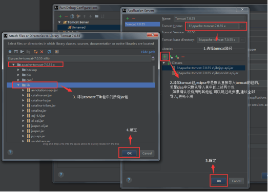The image size is (268, 192).
Task: Refresh the file chooser tree
Action: [49, 52]
